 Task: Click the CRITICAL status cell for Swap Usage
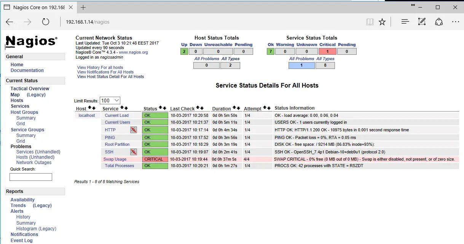tap(155, 159)
